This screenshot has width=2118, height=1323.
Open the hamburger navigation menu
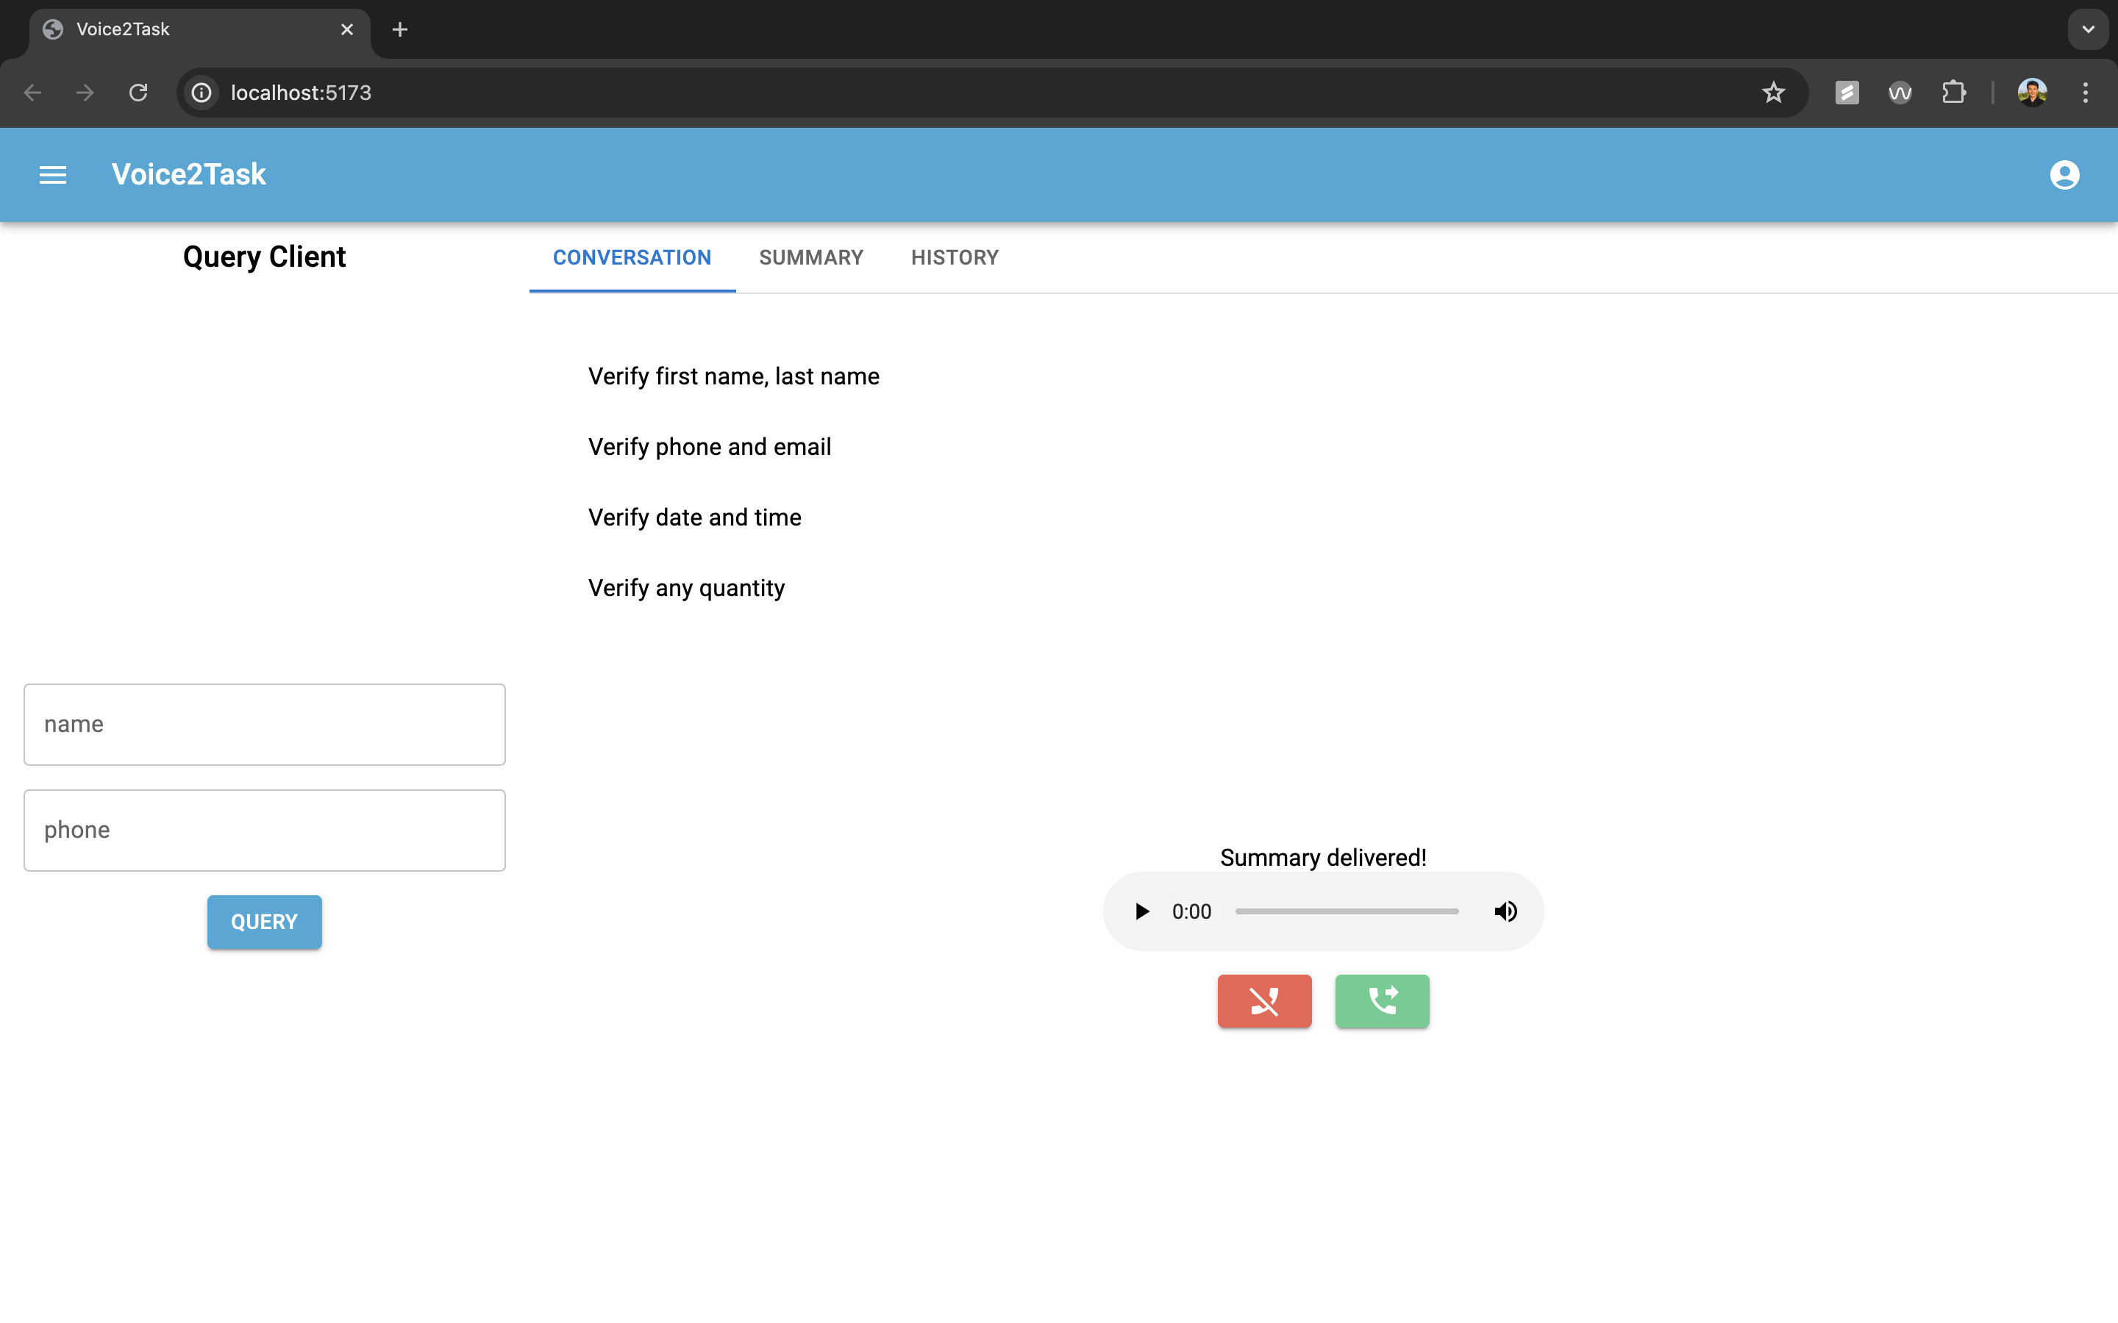pyautogui.click(x=52, y=175)
